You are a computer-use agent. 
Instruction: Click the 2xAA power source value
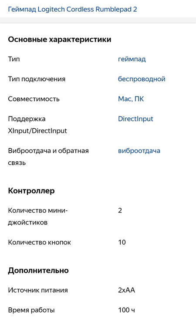(126, 290)
